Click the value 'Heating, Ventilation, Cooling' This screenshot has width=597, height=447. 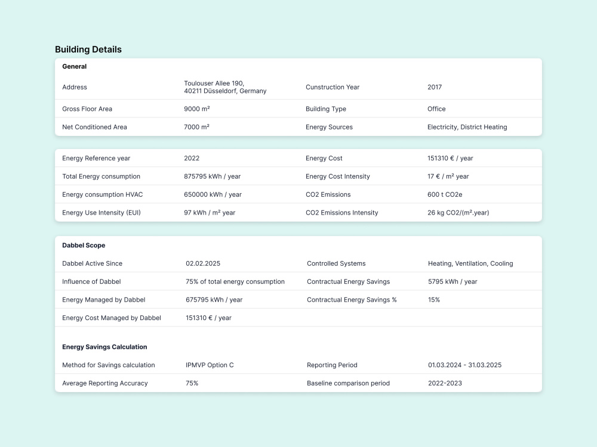tap(470, 263)
